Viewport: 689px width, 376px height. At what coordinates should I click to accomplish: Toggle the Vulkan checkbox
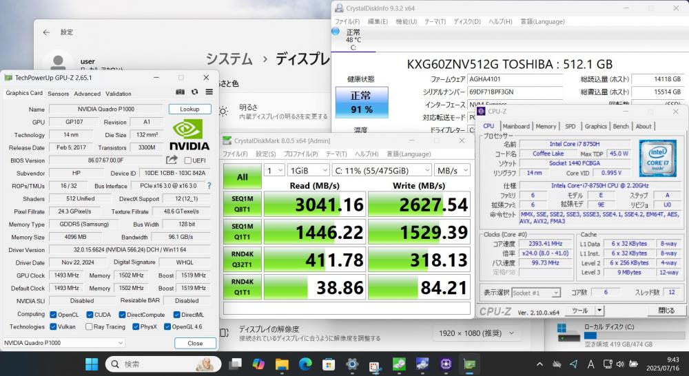(53, 326)
